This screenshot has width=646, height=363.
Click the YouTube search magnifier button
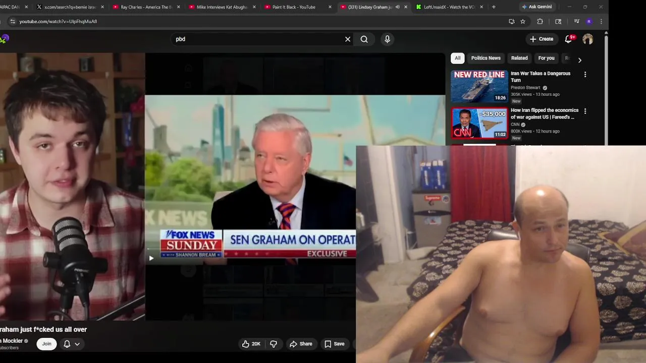click(x=364, y=39)
